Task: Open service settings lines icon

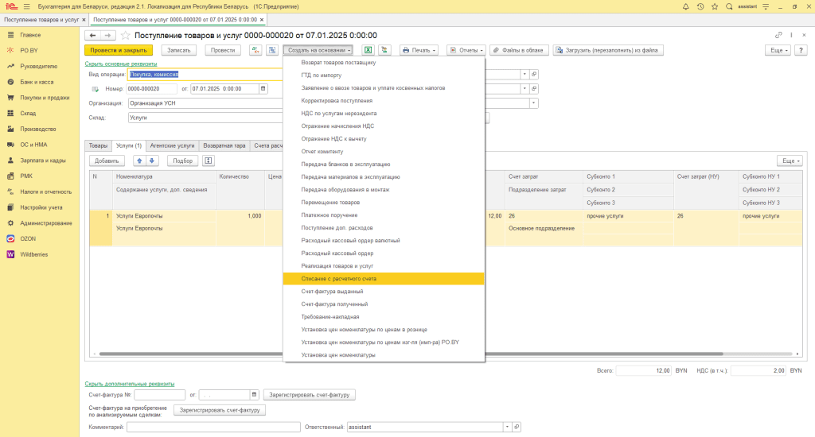Action: click(766, 6)
